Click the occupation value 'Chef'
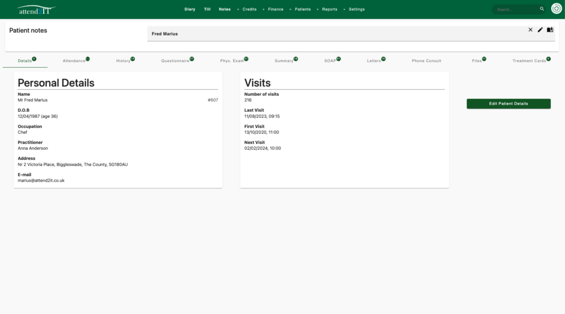The height and width of the screenshot is (314, 565). pyautogui.click(x=22, y=132)
